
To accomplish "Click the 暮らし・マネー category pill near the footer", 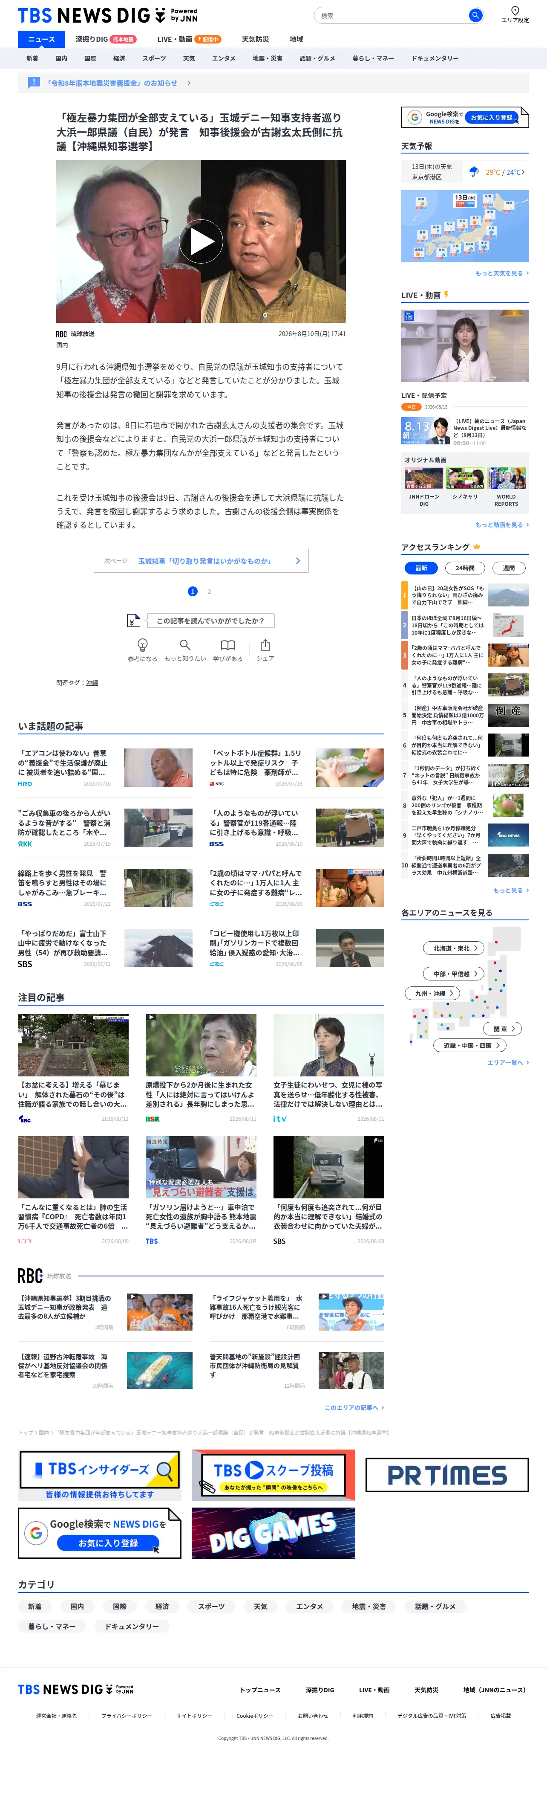I will pos(52,1626).
